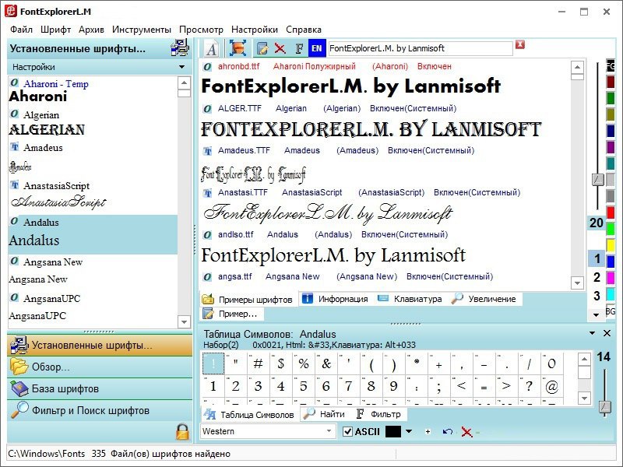Click the edit sample text notepad icon
This screenshot has height=467, width=623.
pos(262,48)
